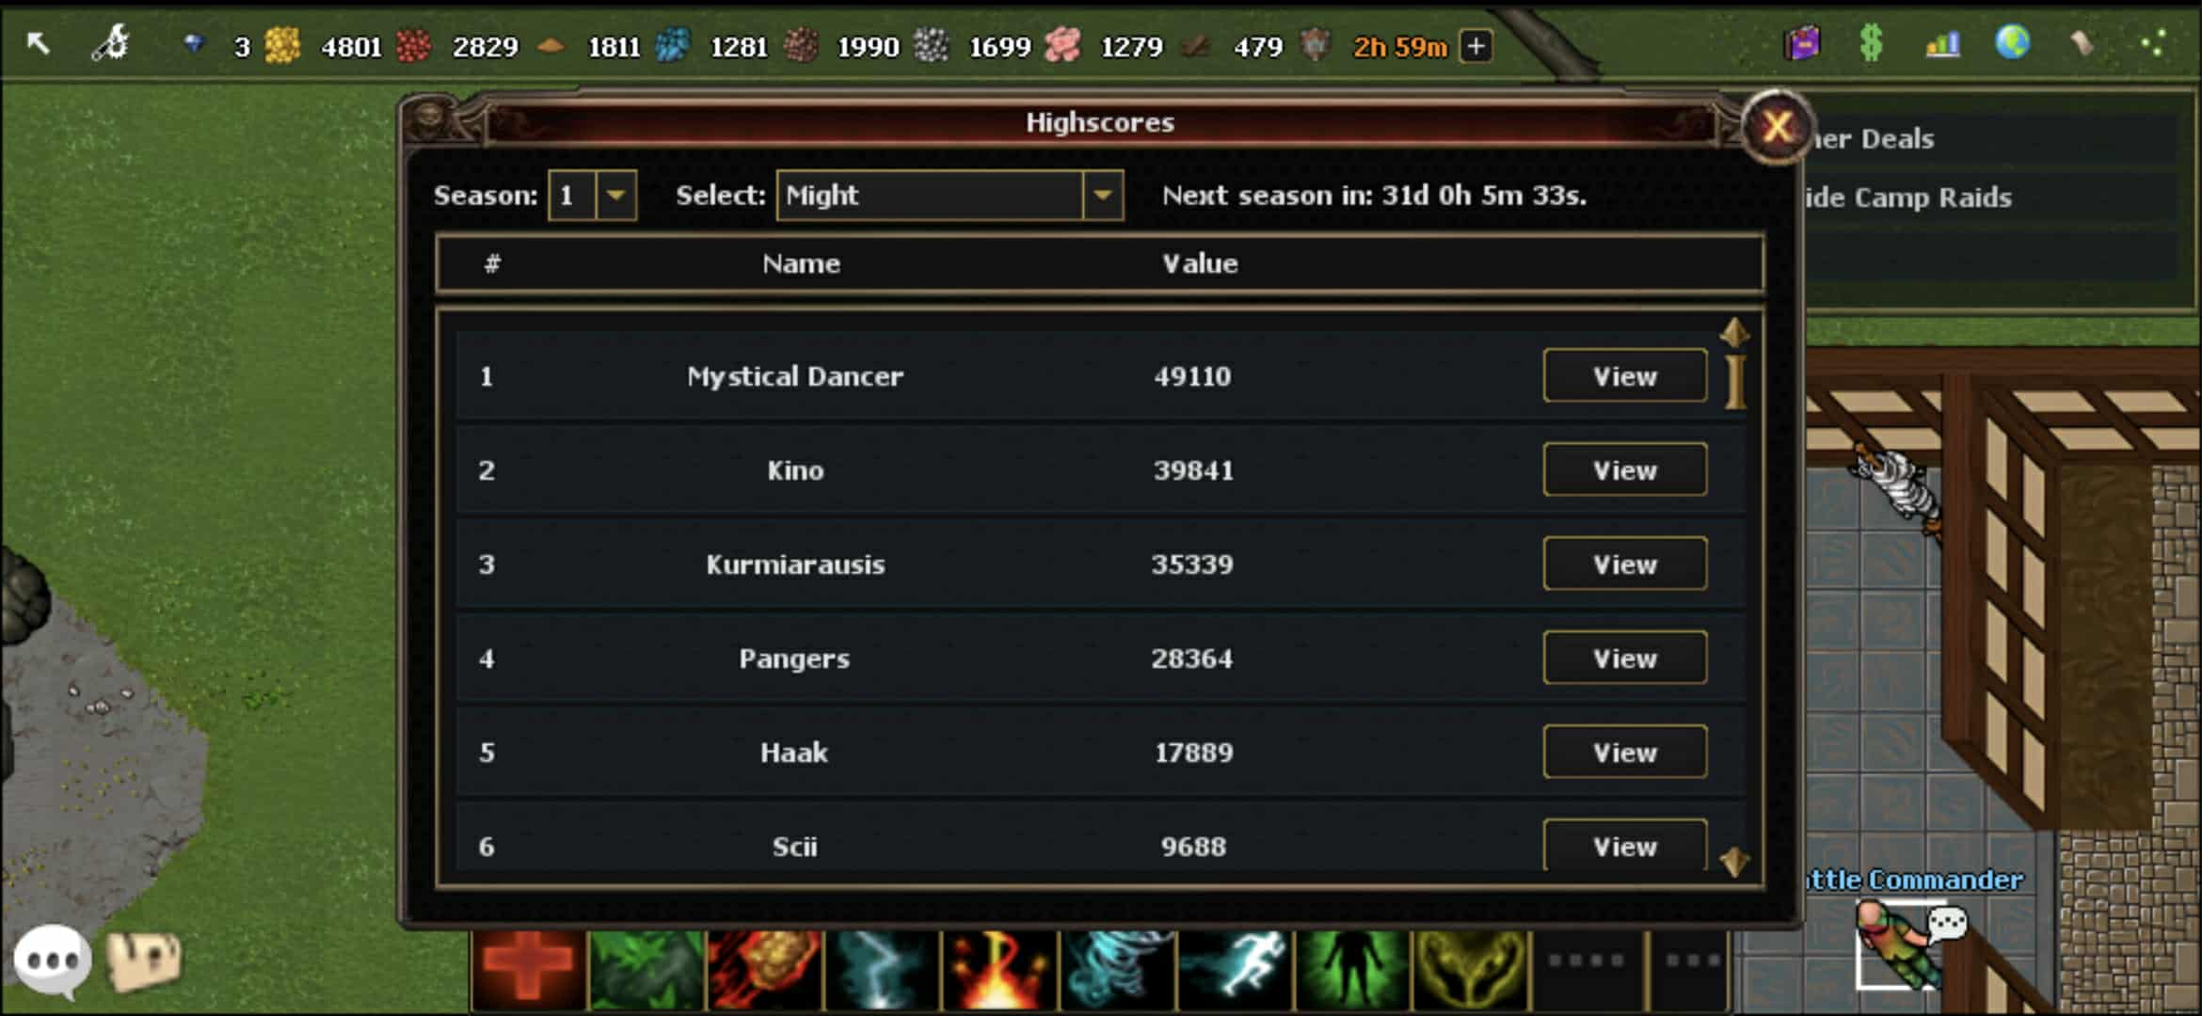2202x1016 pixels.
Task: Open the chat speech bubble icon
Action: 53,961
